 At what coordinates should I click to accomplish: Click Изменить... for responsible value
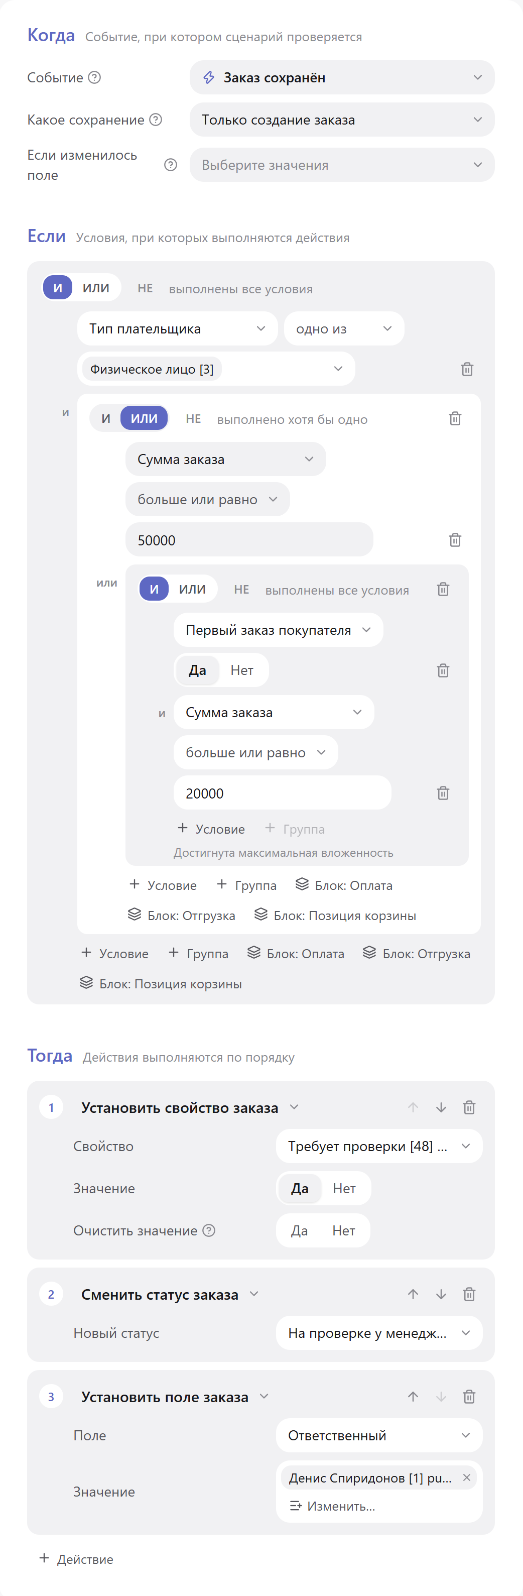pyautogui.click(x=332, y=1506)
